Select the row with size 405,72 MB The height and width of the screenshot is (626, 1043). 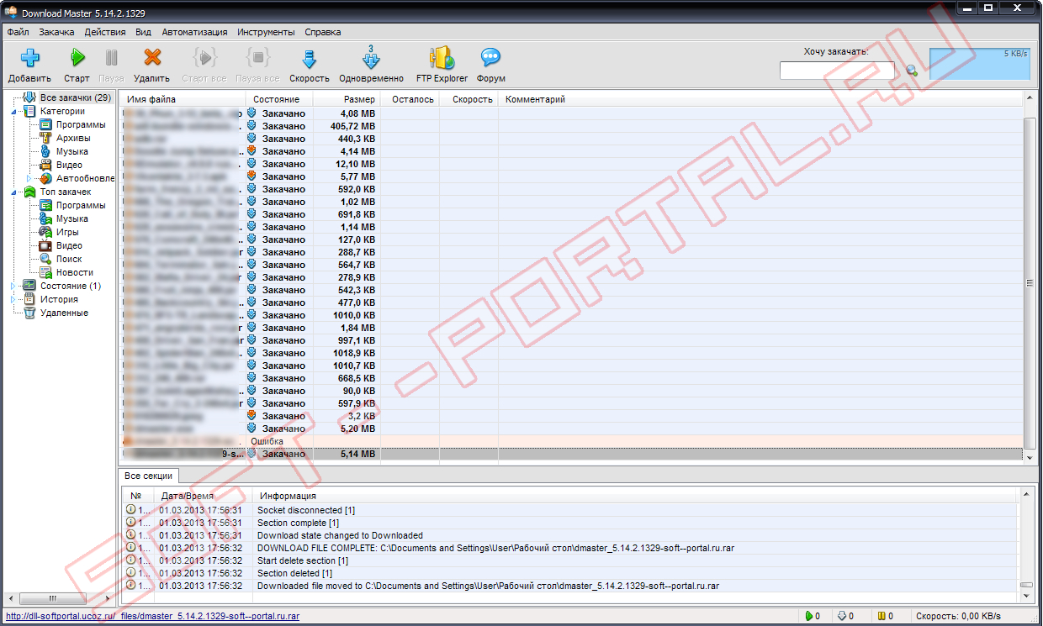(x=571, y=126)
